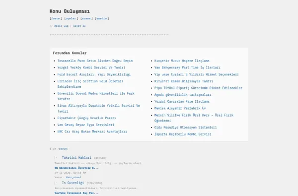Open topic Isparta Keçiborlu Kombi Servisi
This screenshot has height=196, width=298.
(x=183, y=134)
